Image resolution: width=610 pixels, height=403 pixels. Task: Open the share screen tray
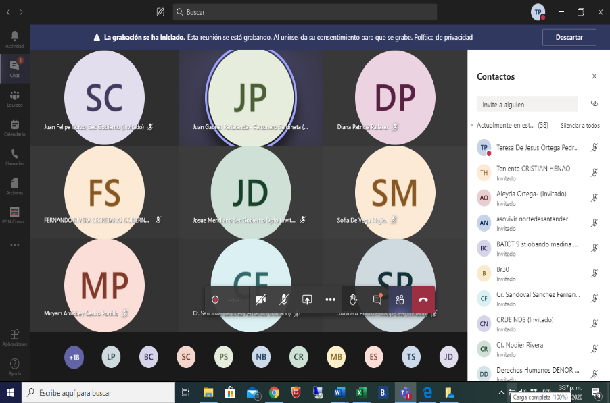pyautogui.click(x=307, y=300)
